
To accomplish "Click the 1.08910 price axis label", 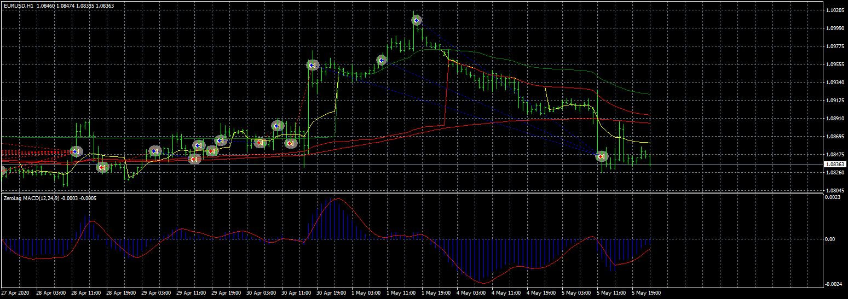I will [835, 118].
